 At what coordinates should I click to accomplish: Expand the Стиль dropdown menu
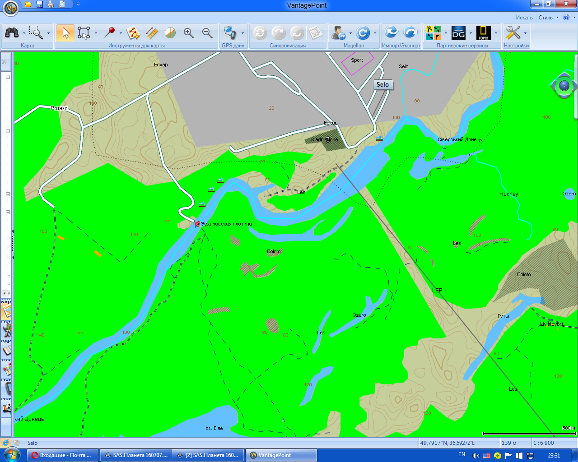(x=548, y=18)
